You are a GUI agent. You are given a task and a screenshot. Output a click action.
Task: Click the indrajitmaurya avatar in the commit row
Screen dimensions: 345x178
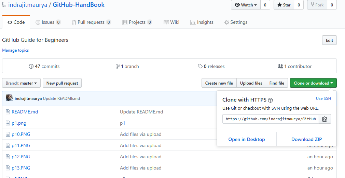9,98
